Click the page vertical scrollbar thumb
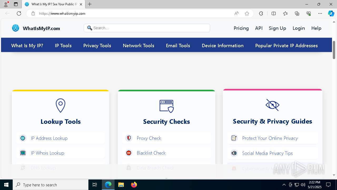This screenshot has height=190, width=337. click(x=334, y=50)
